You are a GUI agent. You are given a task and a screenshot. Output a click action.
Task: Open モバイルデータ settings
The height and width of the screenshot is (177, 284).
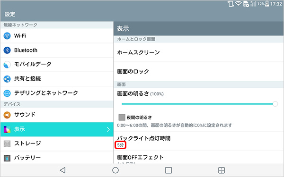click(57, 65)
